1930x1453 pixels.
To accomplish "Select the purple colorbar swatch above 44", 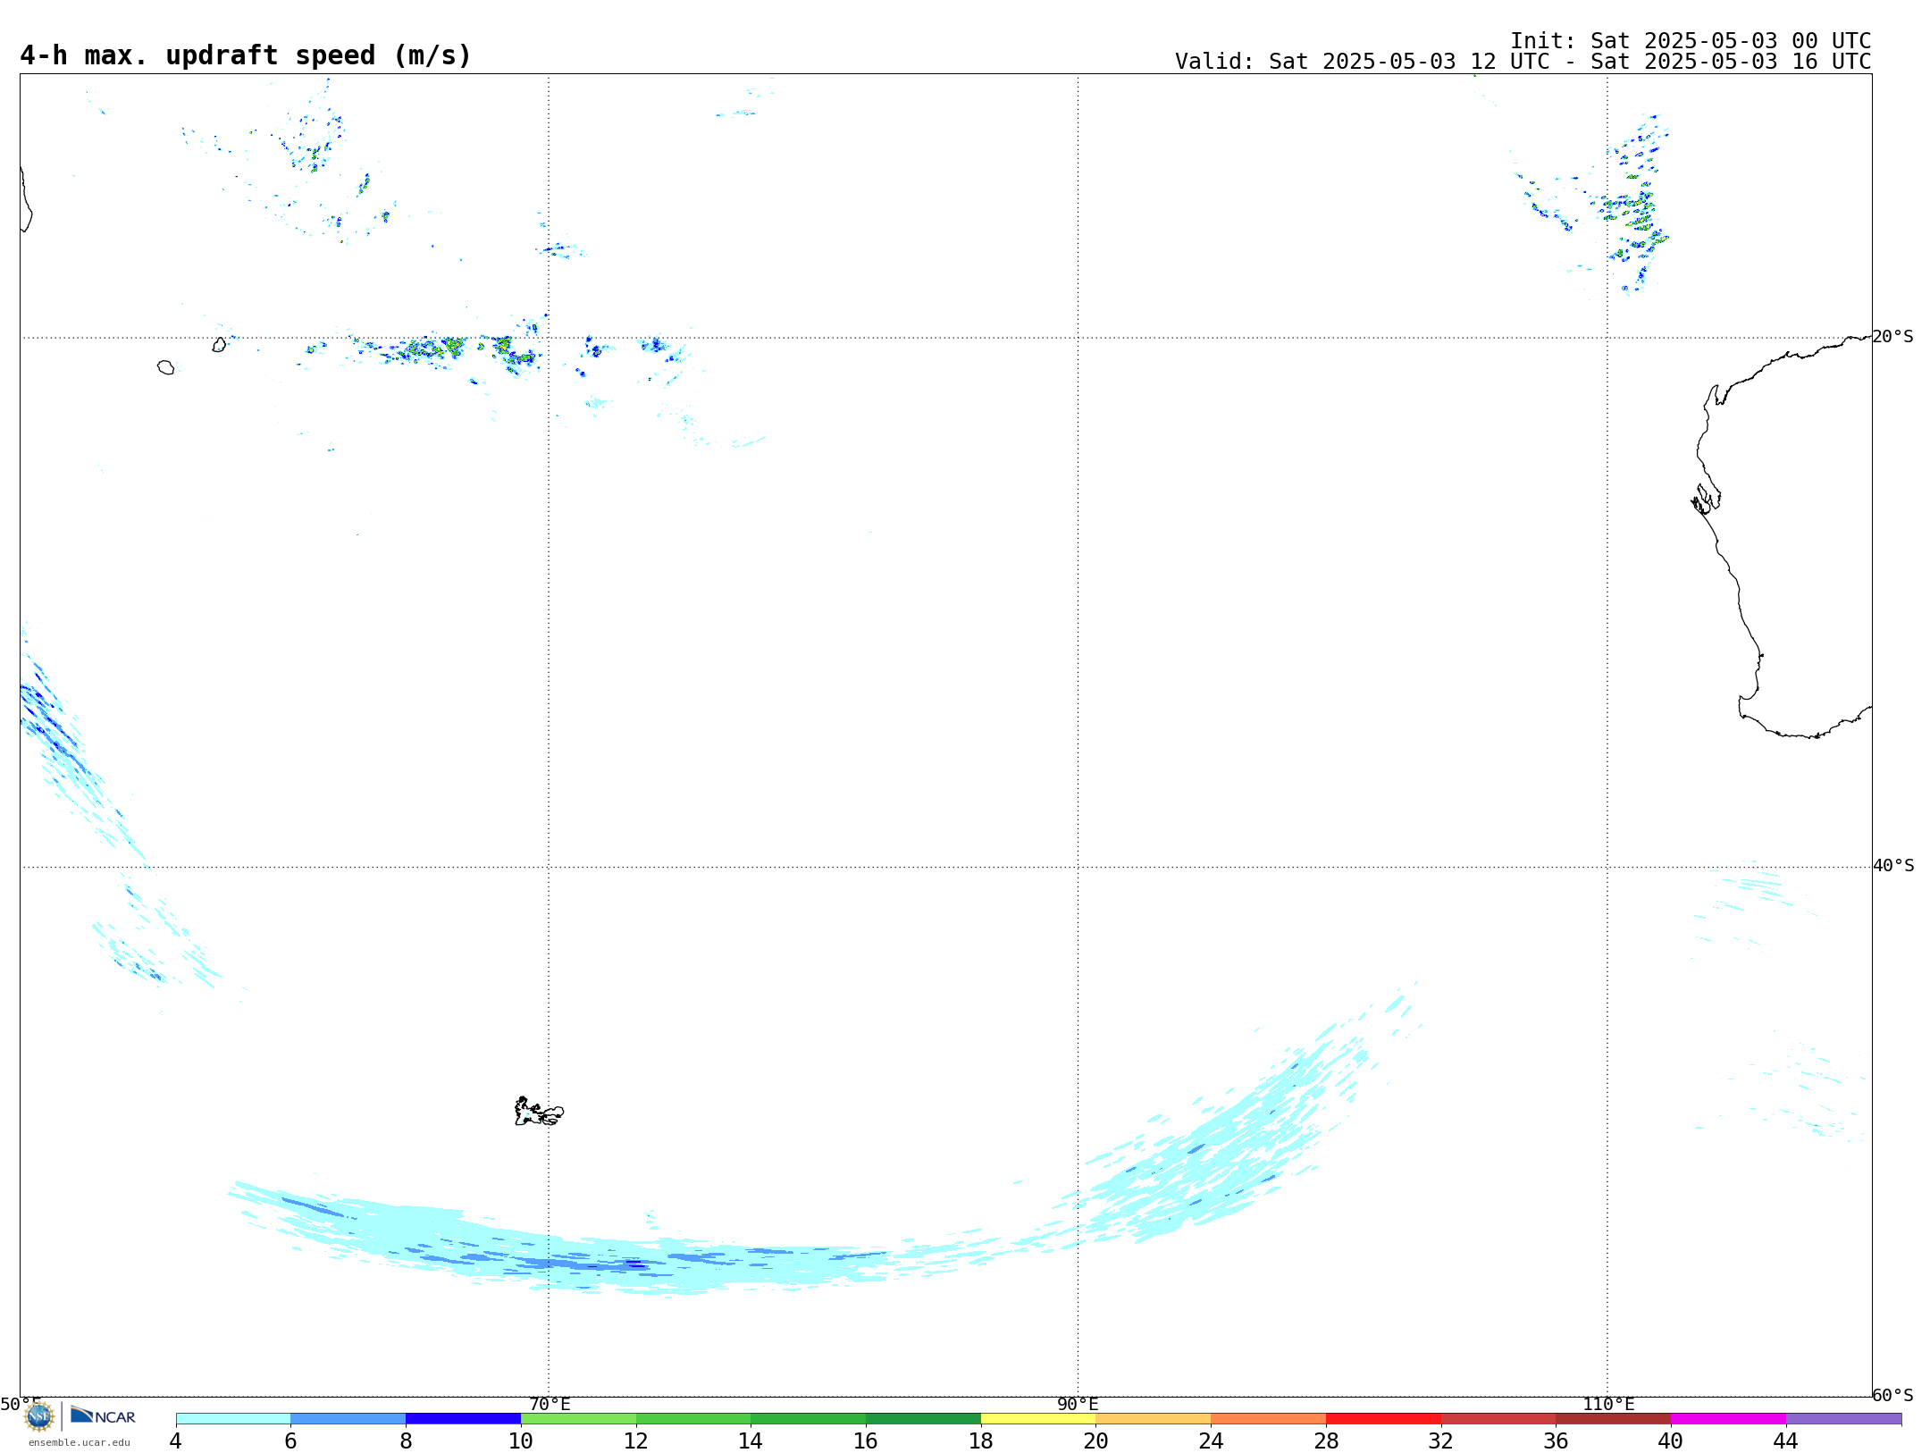I will pos(1843,1419).
